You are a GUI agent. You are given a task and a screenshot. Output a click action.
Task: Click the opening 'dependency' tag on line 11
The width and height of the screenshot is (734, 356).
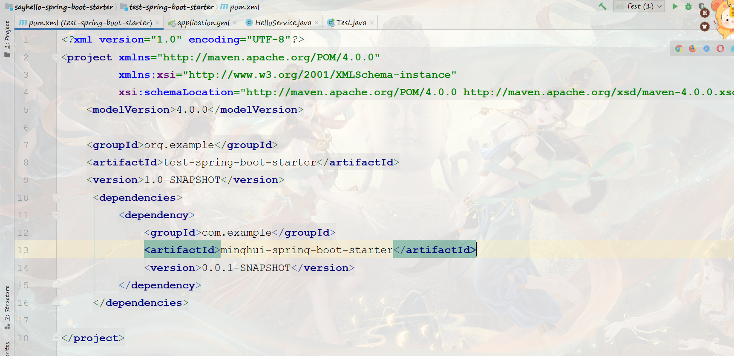coord(157,215)
